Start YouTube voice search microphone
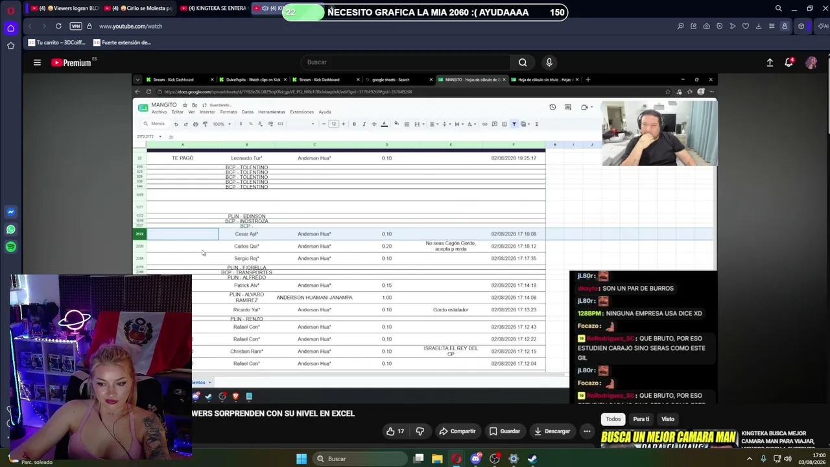 [549, 62]
